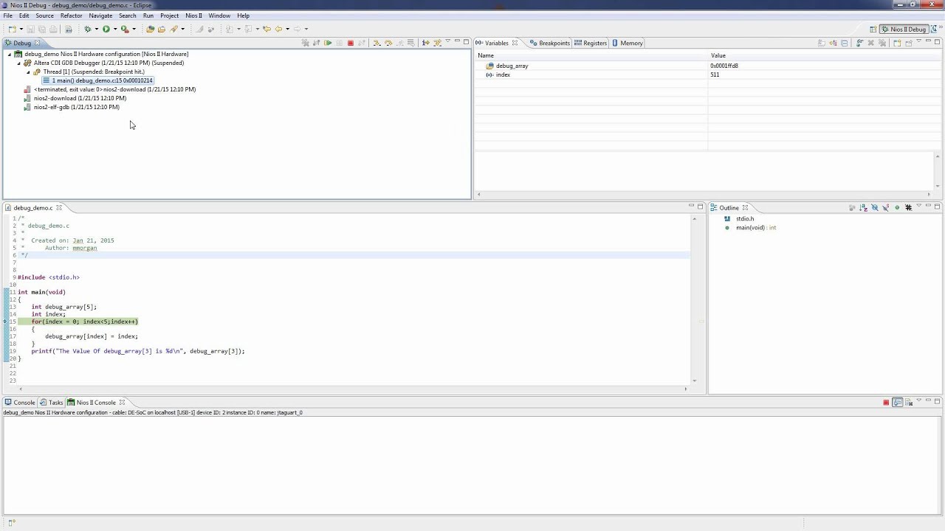
Task: Toggle Show Logical Structure in Variables view
Action: coord(833,43)
